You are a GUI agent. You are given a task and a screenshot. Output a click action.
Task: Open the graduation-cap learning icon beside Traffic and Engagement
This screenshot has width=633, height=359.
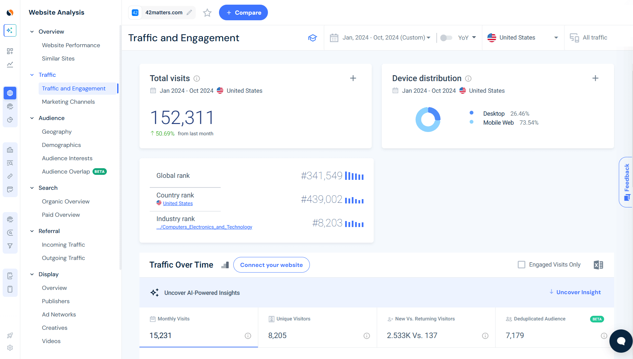[313, 38]
